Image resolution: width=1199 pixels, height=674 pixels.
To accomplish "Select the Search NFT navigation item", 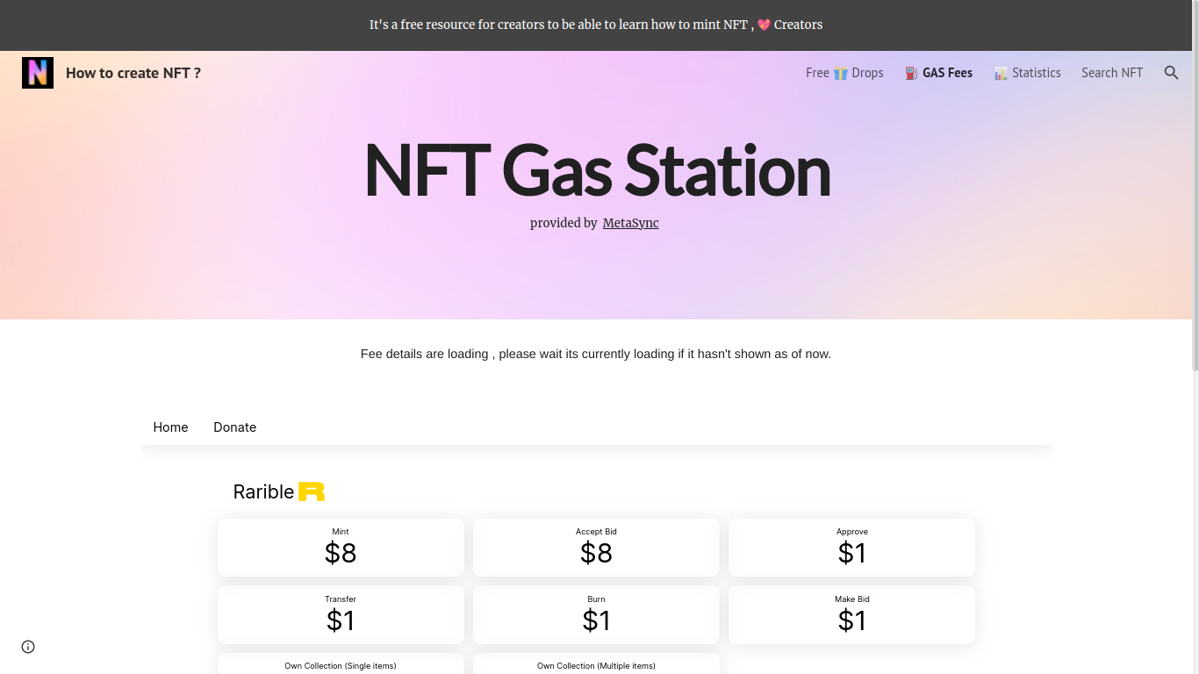I will (1112, 73).
